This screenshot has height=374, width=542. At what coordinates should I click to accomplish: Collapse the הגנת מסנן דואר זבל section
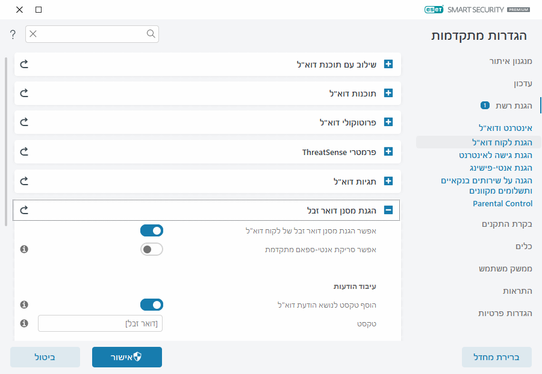click(x=388, y=210)
